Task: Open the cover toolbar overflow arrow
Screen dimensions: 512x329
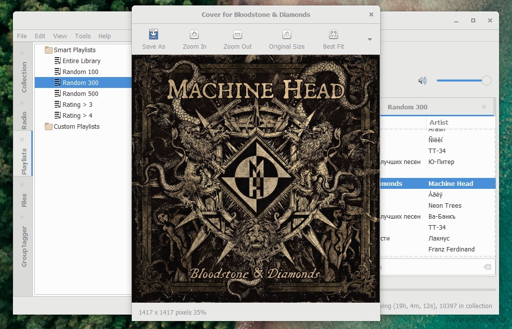Action: pos(370,39)
